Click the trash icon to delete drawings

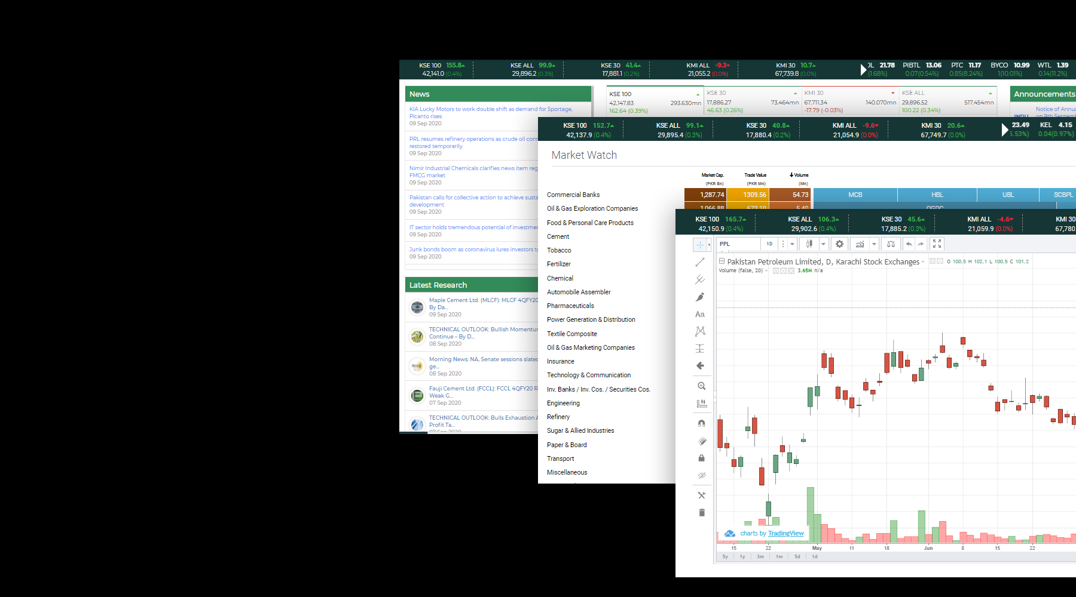[702, 513]
